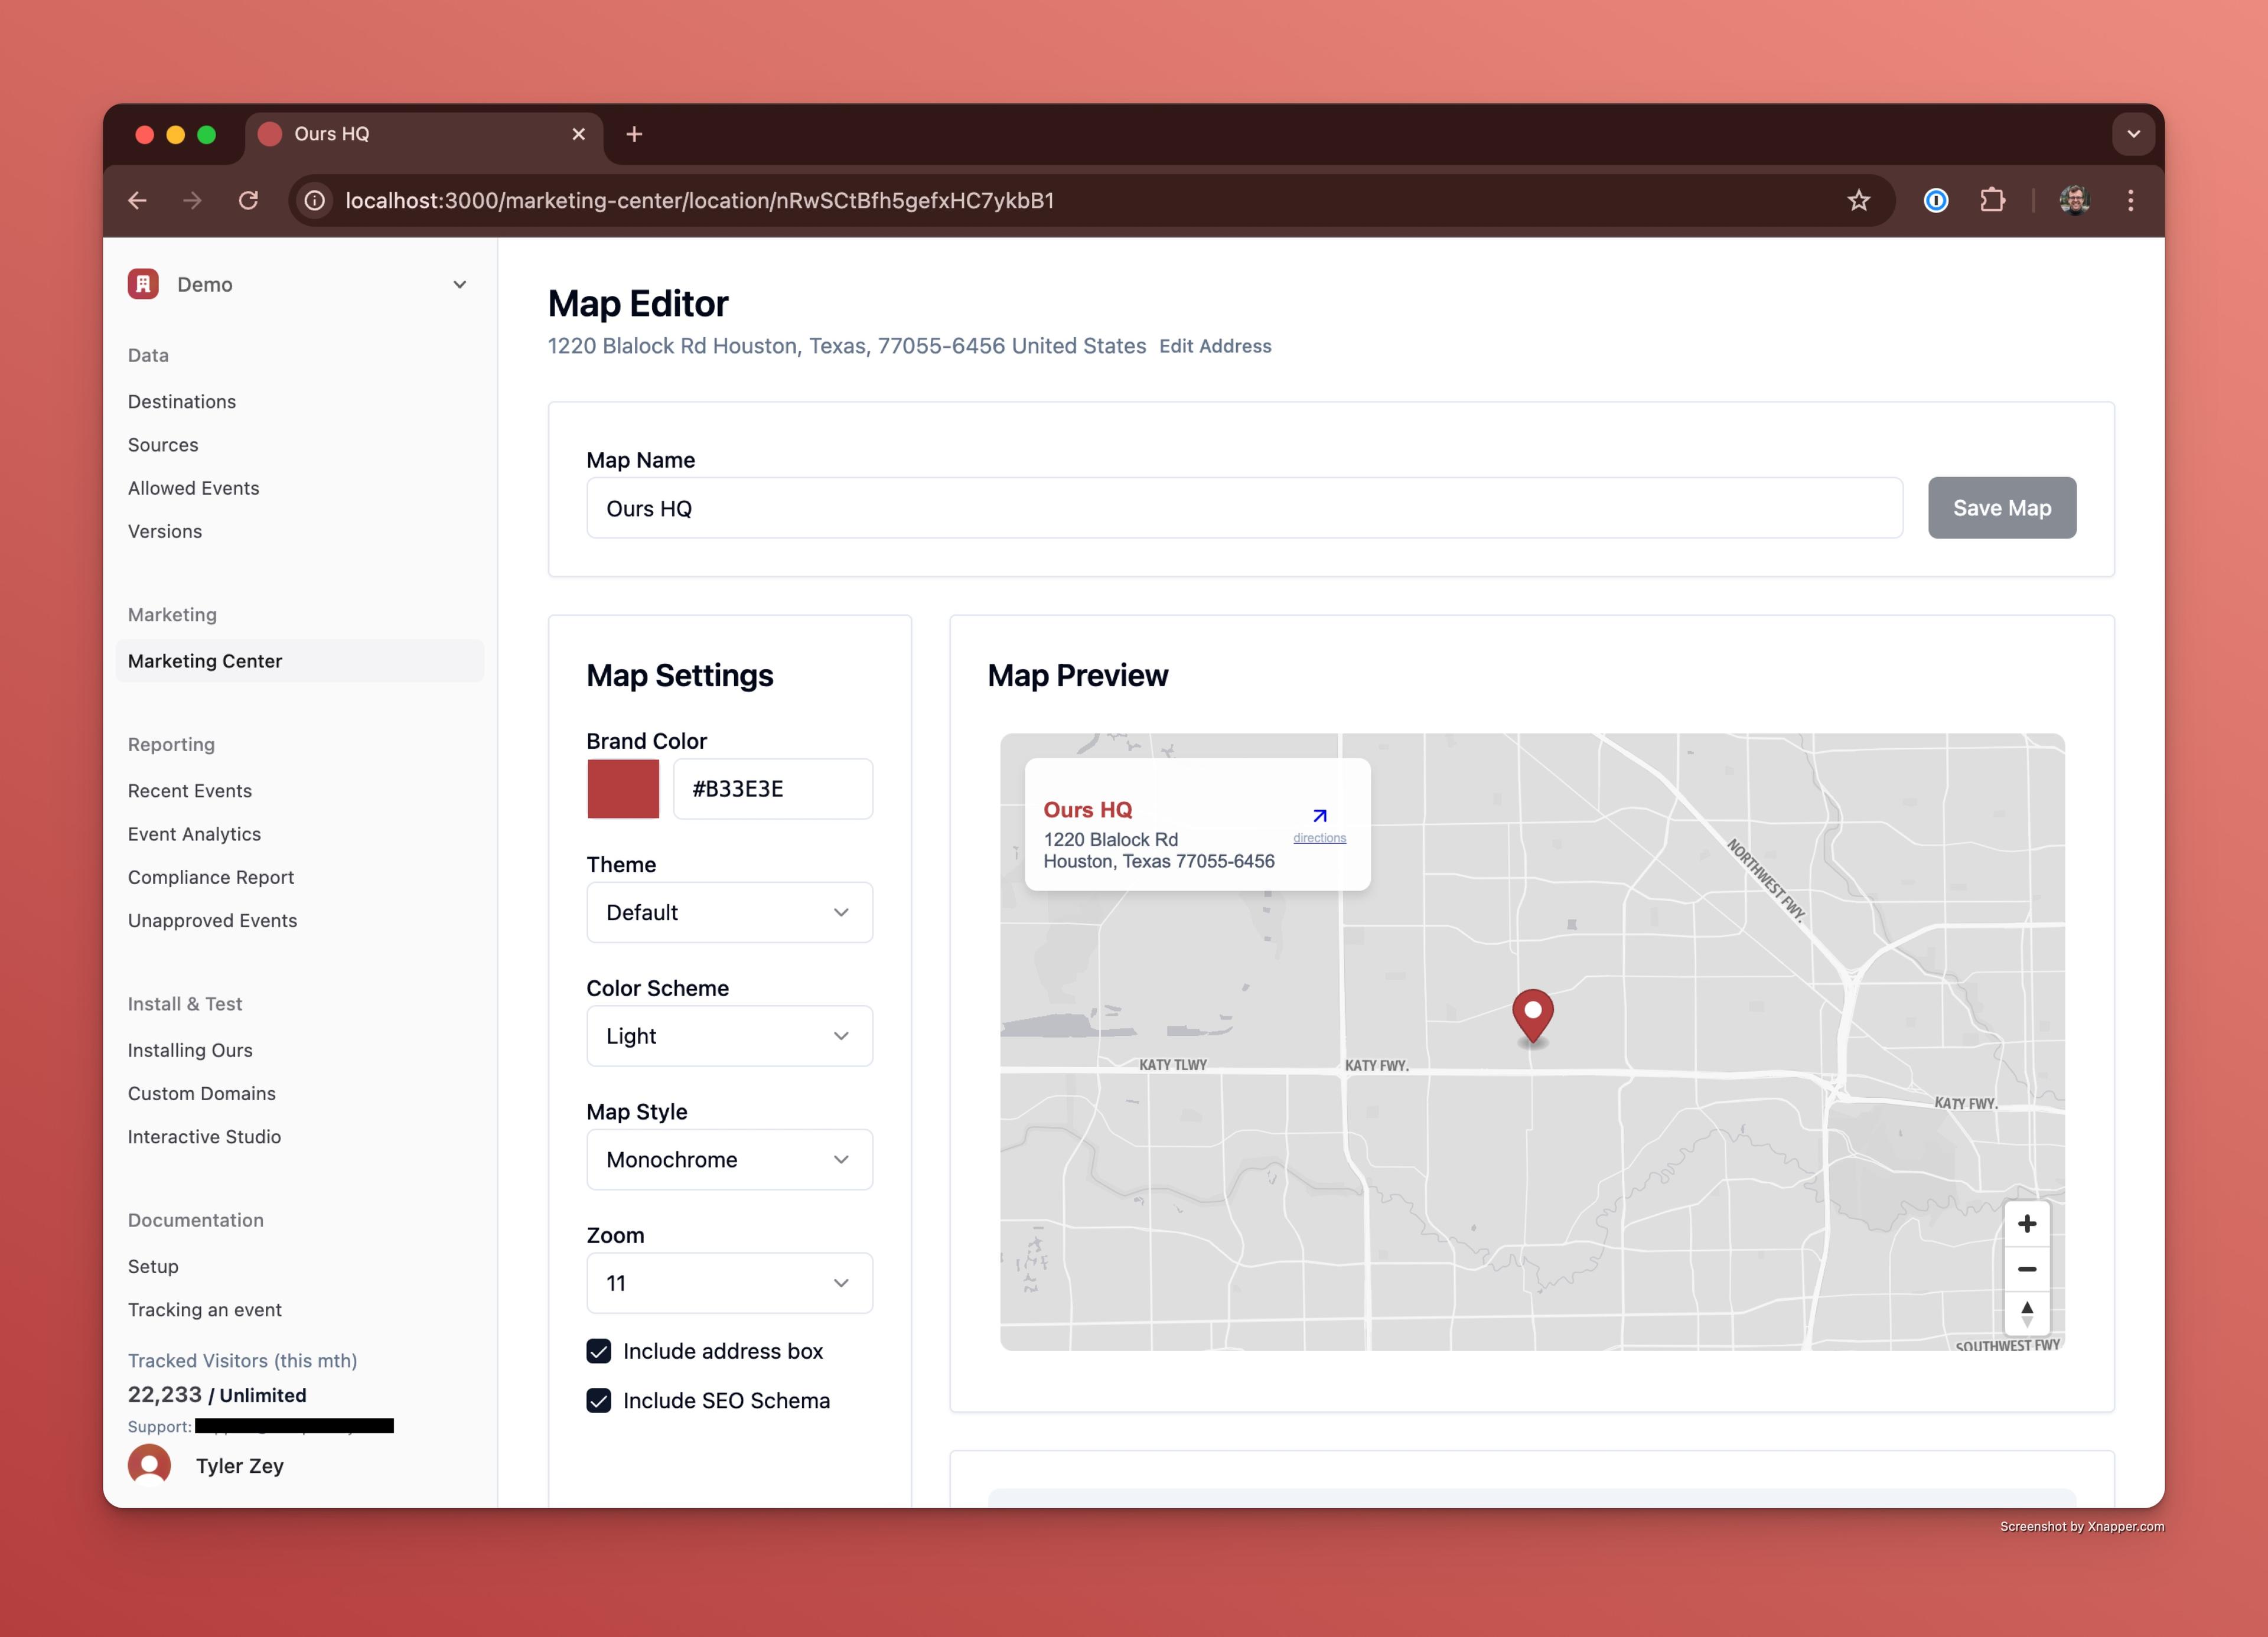Click the red Brand Color swatch
Image resolution: width=2268 pixels, height=1637 pixels.
[x=623, y=789]
